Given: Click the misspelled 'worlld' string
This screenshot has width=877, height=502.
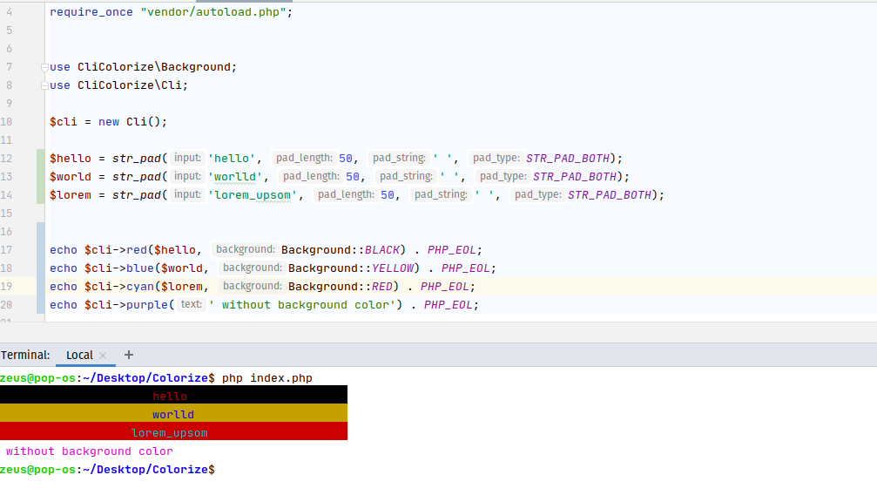Looking at the screenshot, I should 235,176.
